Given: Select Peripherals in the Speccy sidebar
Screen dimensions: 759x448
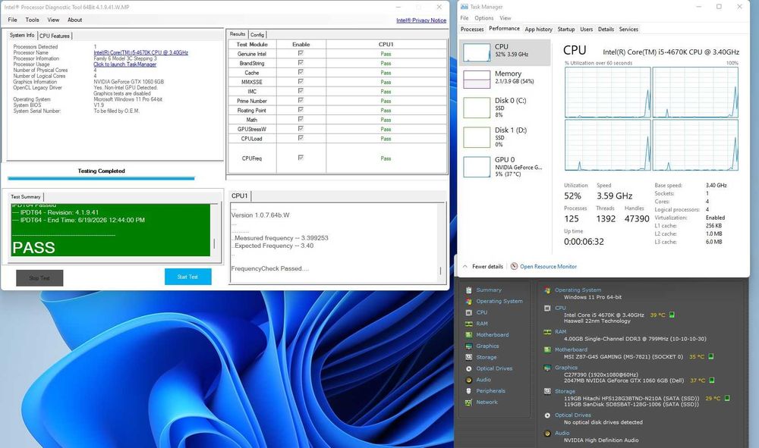Looking at the screenshot, I should 490,390.
